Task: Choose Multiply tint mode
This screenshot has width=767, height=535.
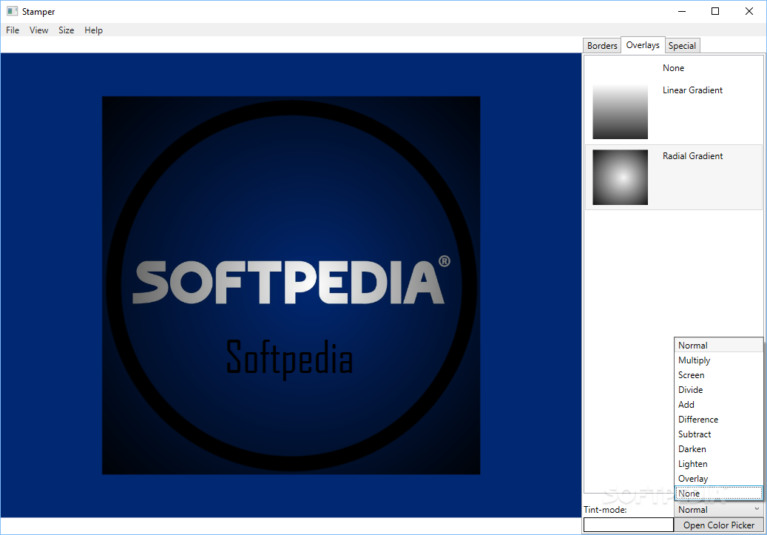Action: point(719,360)
